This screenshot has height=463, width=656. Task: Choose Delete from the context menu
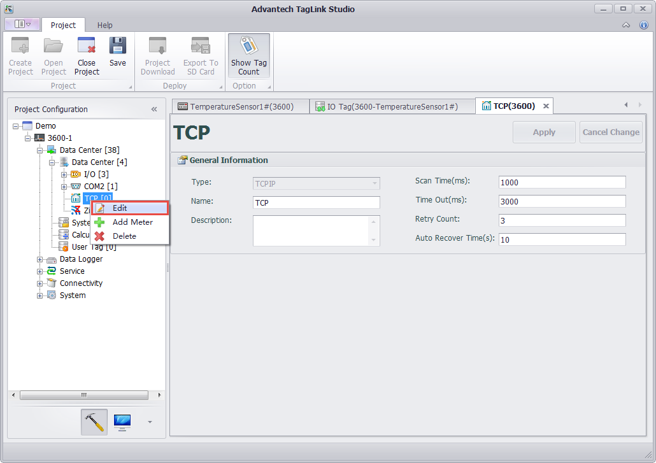[x=124, y=236]
